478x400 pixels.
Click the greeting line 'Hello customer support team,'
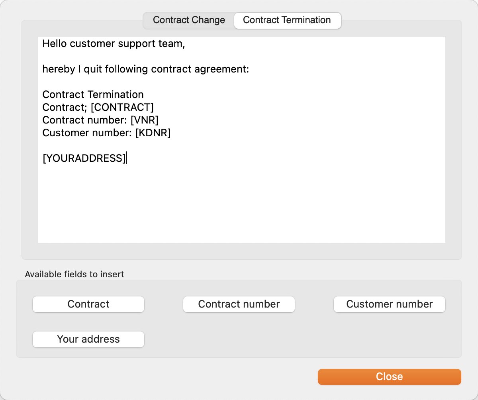tap(114, 44)
